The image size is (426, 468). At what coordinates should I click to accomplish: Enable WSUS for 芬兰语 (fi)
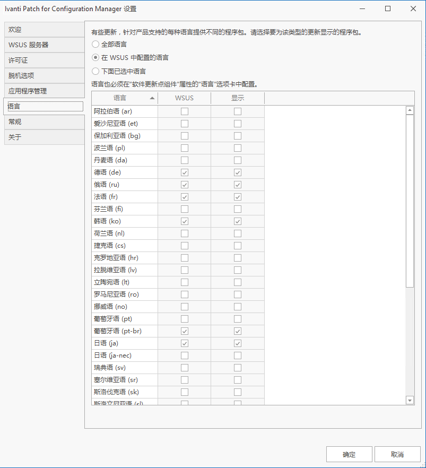[x=185, y=209]
